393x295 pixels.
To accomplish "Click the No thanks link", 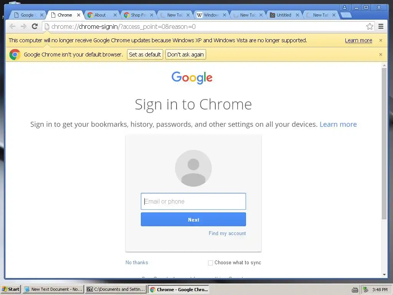I will (x=137, y=262).
